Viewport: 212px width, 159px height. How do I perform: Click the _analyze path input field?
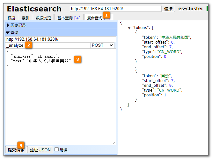(x=48, y=45)
